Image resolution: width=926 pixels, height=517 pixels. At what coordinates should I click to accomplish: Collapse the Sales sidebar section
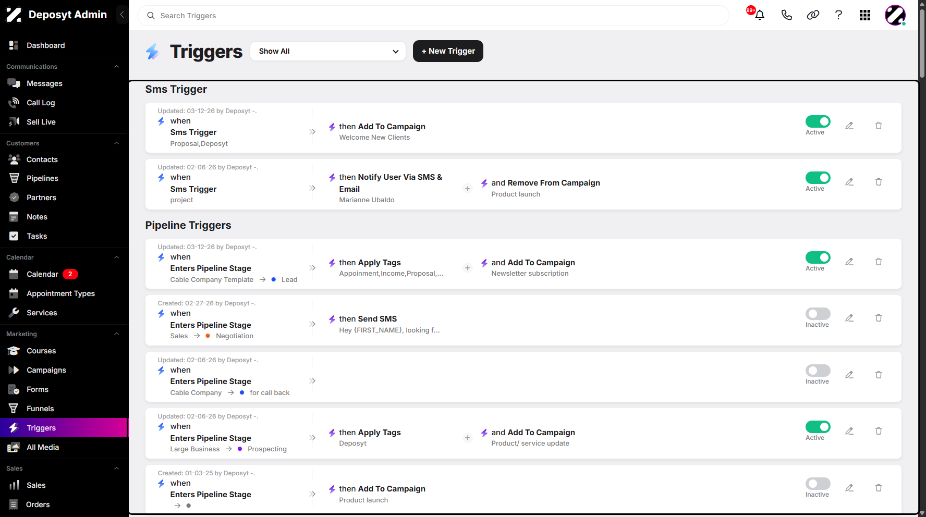click(117, 469)
